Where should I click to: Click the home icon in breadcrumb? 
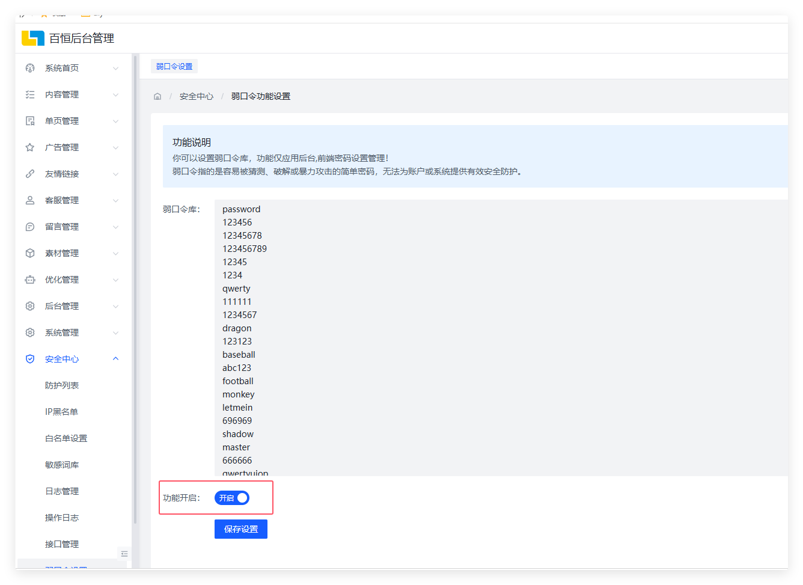(157, 96)
